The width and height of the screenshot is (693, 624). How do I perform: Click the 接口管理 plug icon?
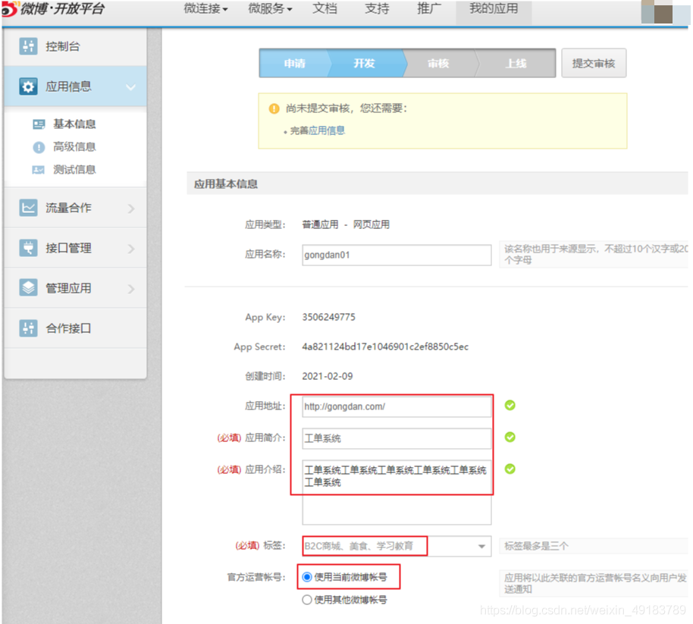pyautogui.click(x=28, y=248)
